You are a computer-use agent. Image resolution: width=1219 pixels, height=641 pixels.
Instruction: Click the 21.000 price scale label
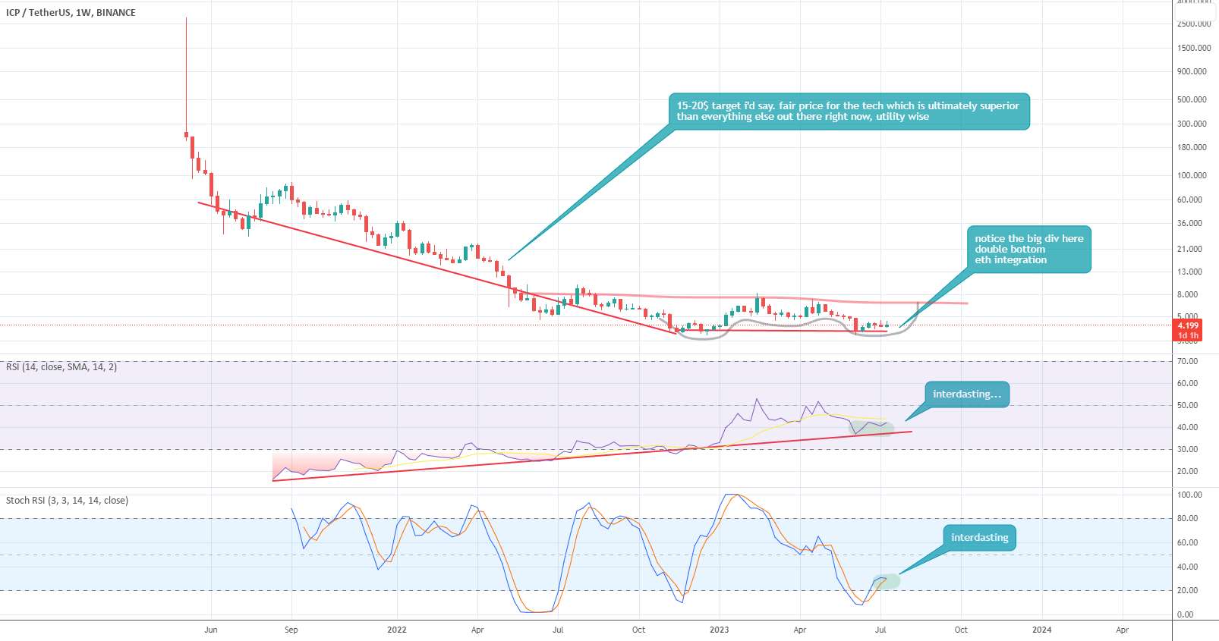pos(1189,249)
